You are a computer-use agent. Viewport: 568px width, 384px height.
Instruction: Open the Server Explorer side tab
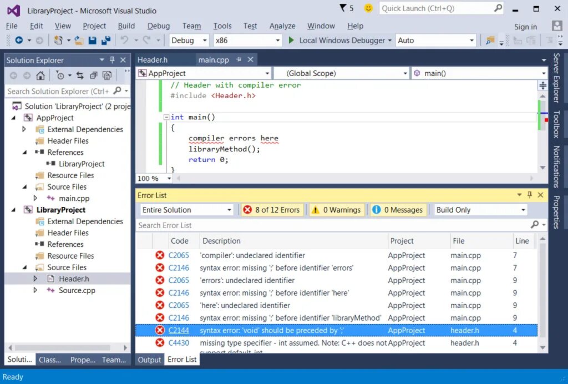point(556,78)
